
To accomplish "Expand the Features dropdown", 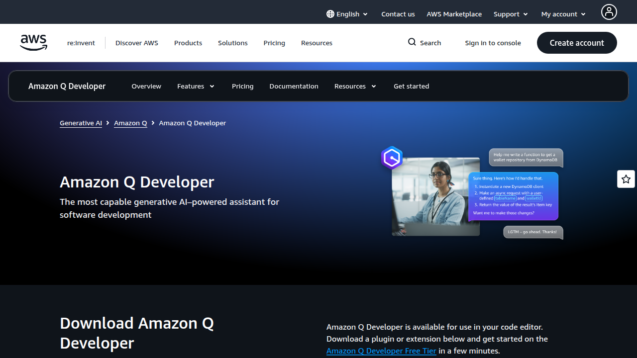I will pyautogui.click(x=196, y=86).
